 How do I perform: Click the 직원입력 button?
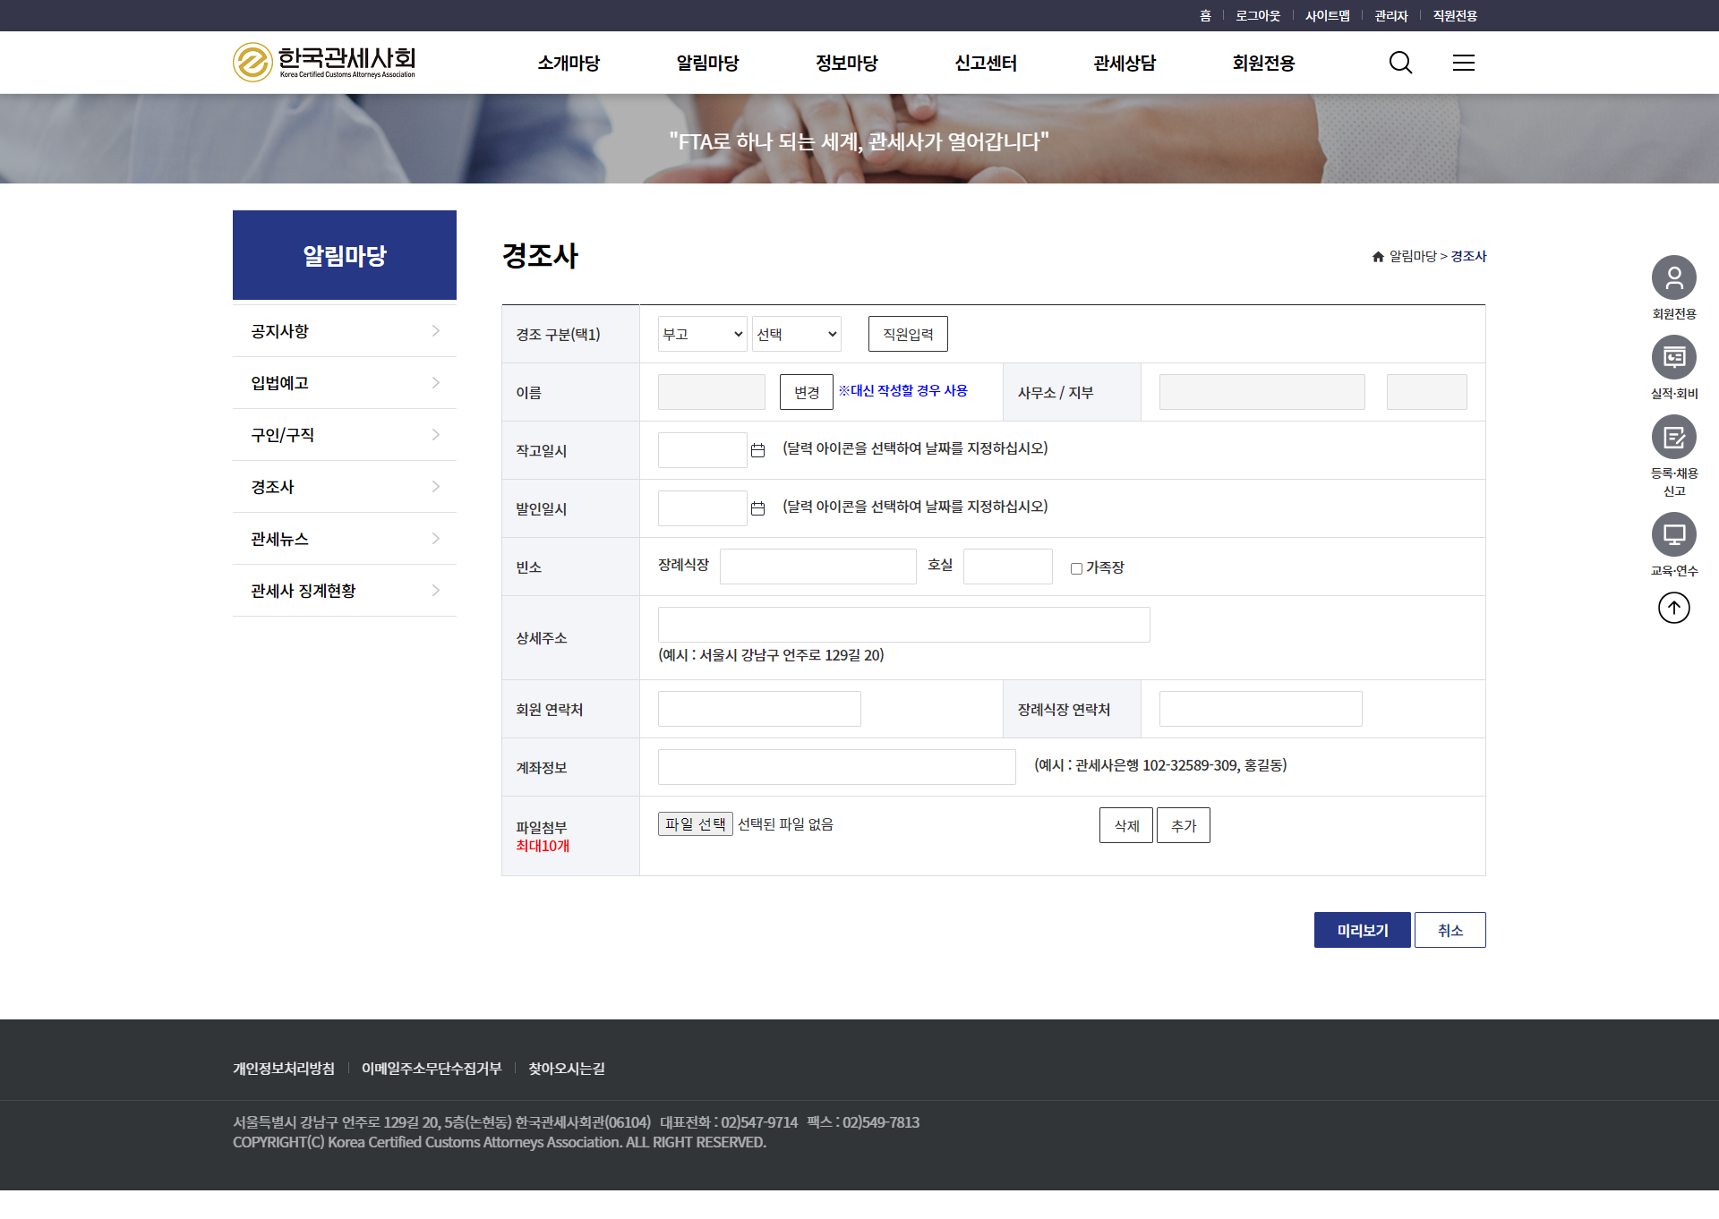pyautogui.click(x=907, y=334)
